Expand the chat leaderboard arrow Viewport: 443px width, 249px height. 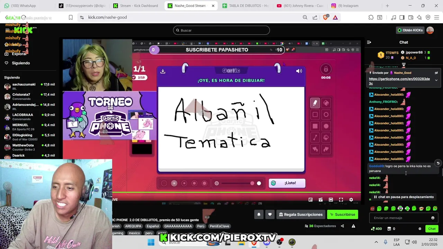click(404, 64)
